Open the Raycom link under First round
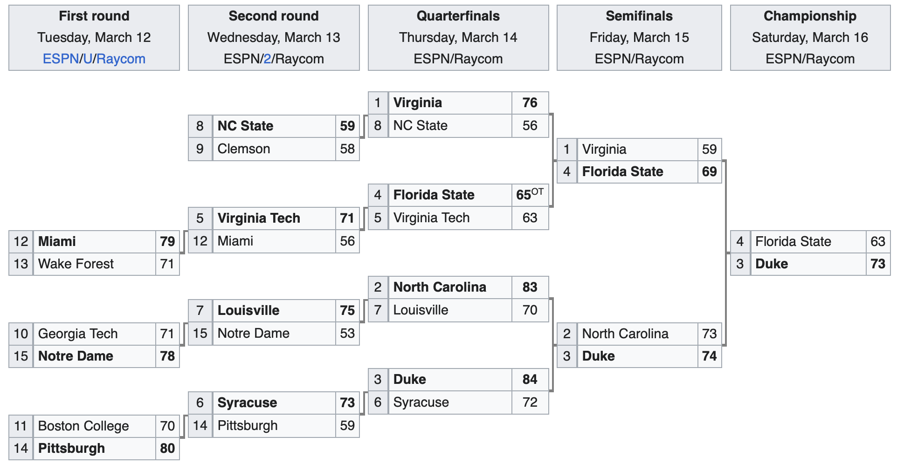Viewport: 897px width, 464px height. [121, 59]
